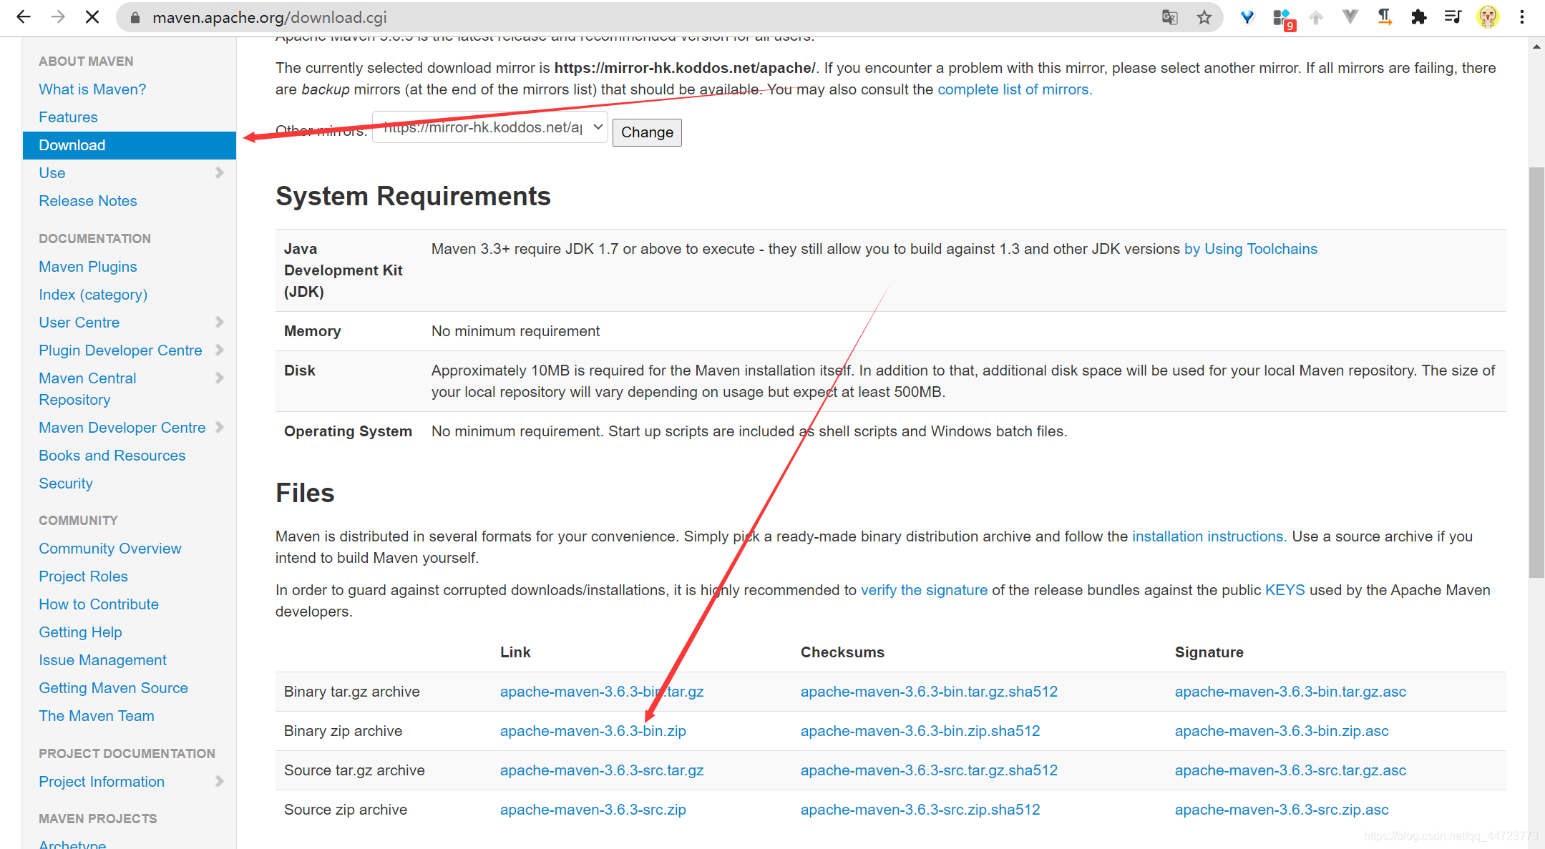
Task: Download apache-maven-3.6.3-src.zip
Action: click(x=593, y=810)
